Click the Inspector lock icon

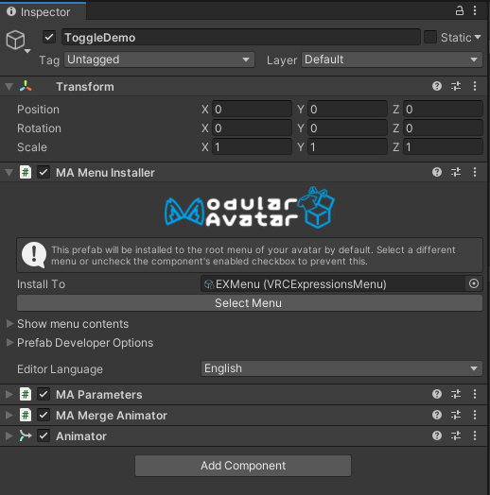[460, 10]
